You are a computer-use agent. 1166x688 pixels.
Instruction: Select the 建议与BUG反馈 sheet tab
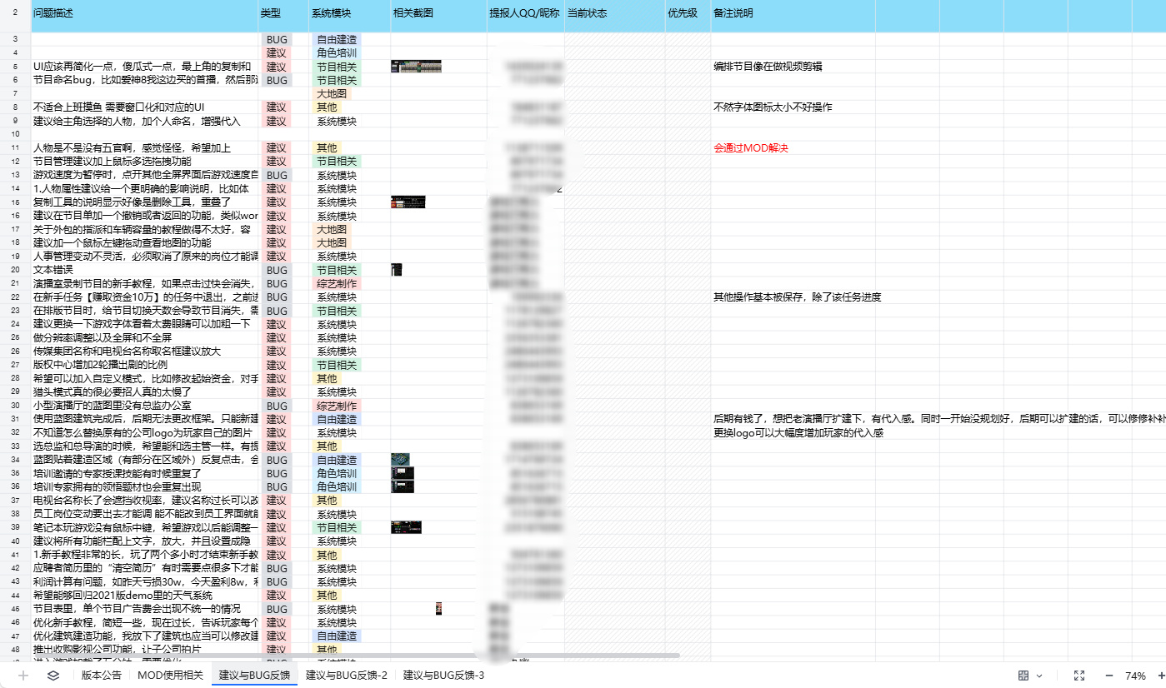(254, 676)
